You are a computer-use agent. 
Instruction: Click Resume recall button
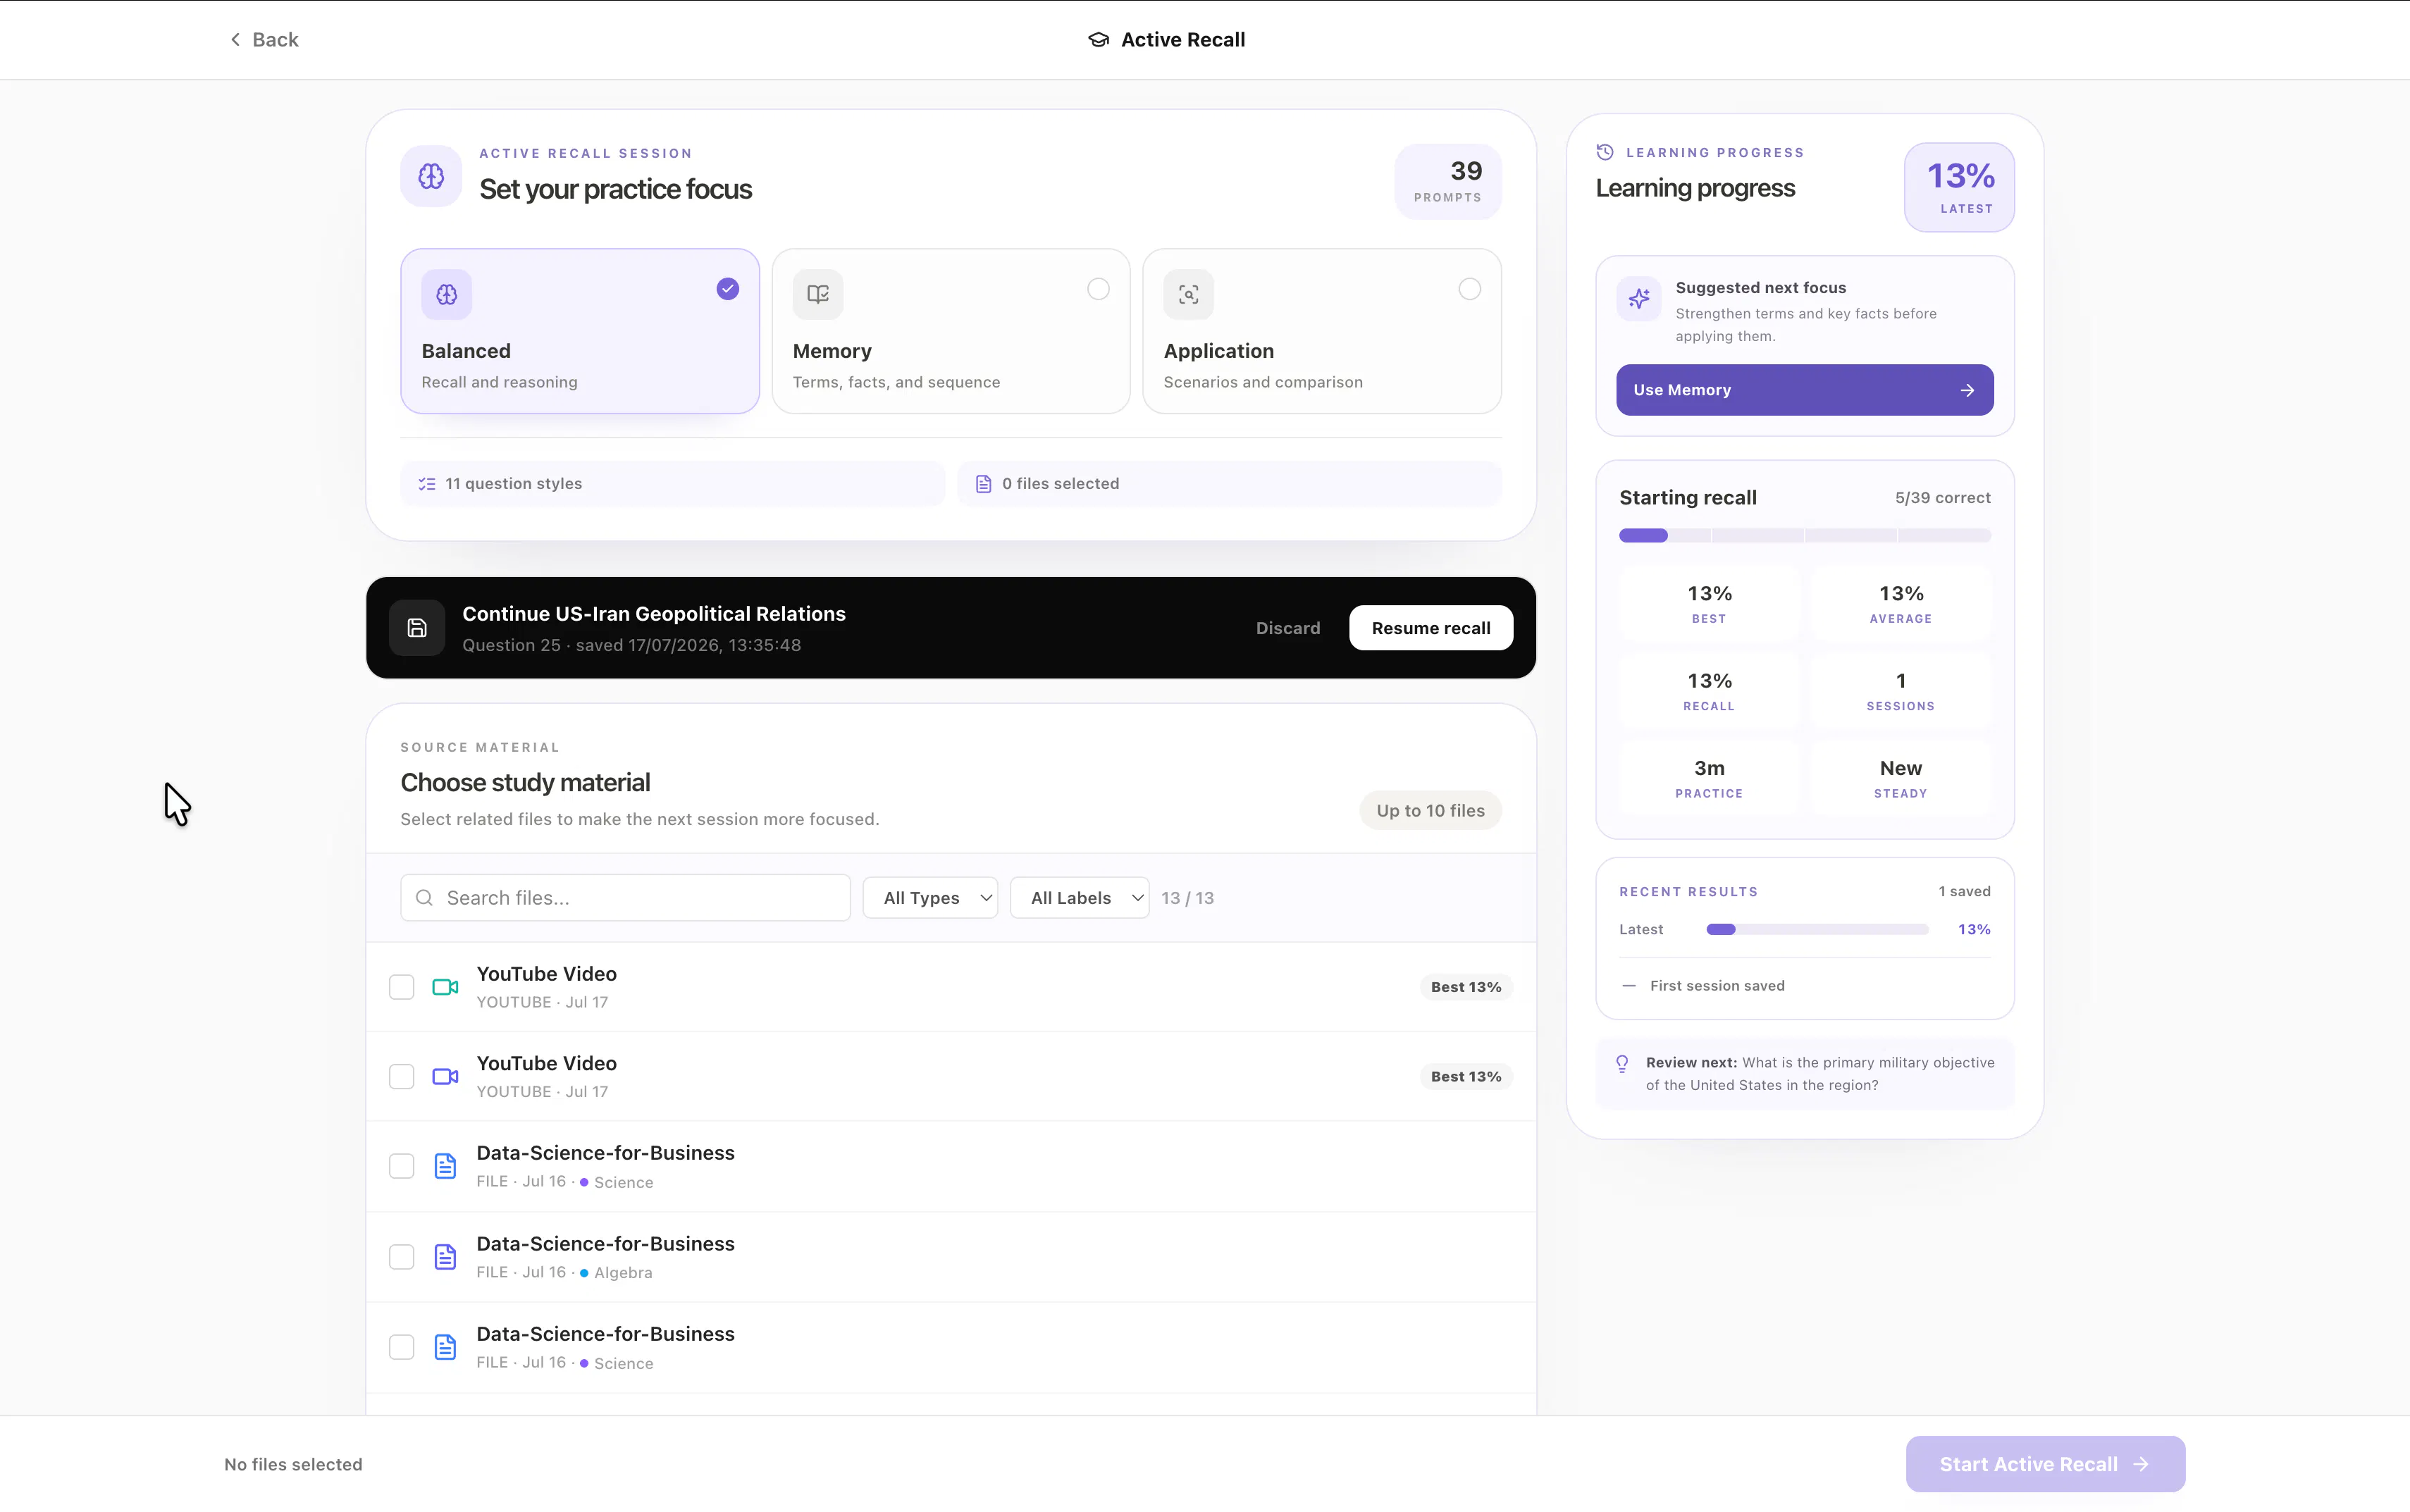pos(1430,628)
